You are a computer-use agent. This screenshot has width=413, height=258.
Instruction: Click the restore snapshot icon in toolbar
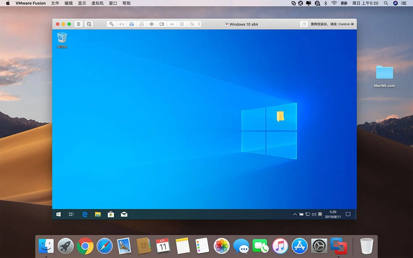192,24
